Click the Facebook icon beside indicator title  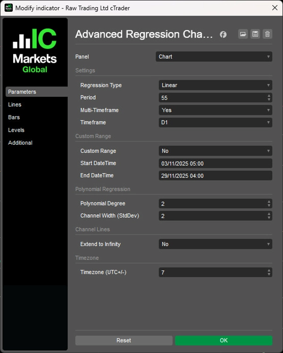point(223,34)
